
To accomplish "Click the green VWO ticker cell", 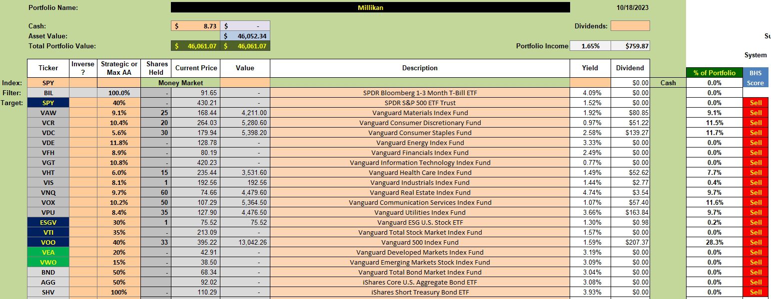I will pyautogui.click(x=48, y=262).
